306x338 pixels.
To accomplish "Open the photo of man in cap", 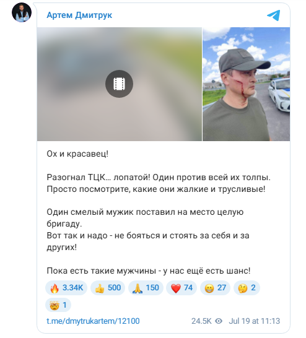I will point(247,84).
